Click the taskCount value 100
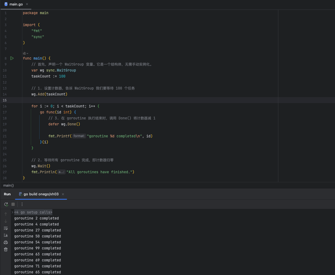 click(x=62, y=76)
